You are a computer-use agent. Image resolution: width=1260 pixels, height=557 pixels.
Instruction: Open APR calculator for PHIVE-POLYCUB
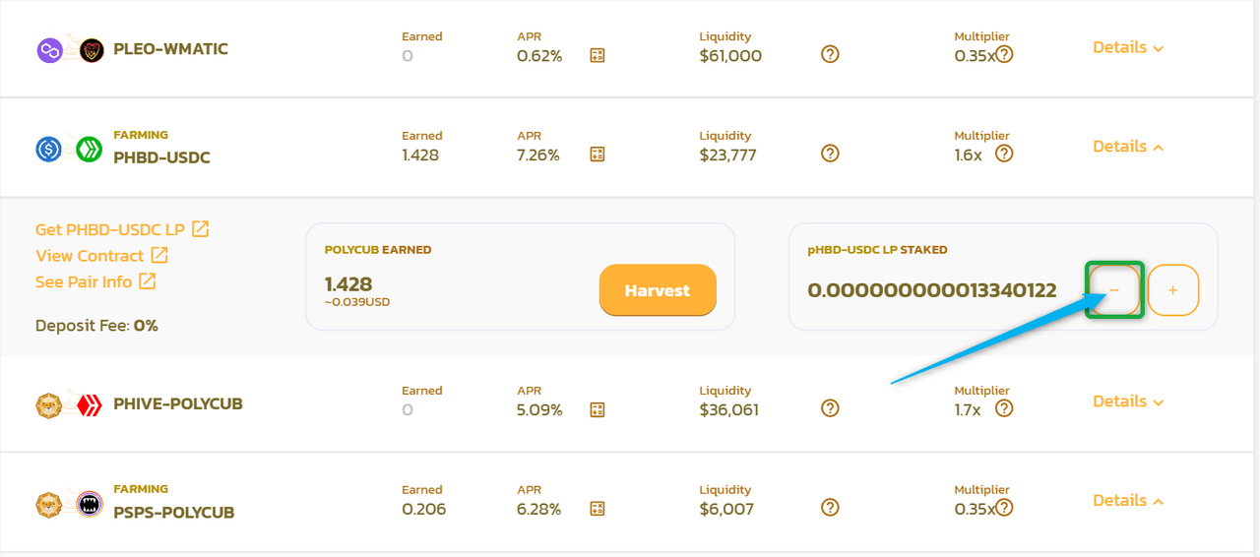point(597,409)
